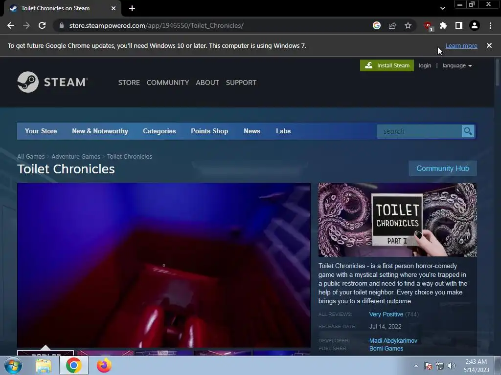Click the Chrome taskbar icon
This screenshot has width=501, height=375.
pos(74,365)
